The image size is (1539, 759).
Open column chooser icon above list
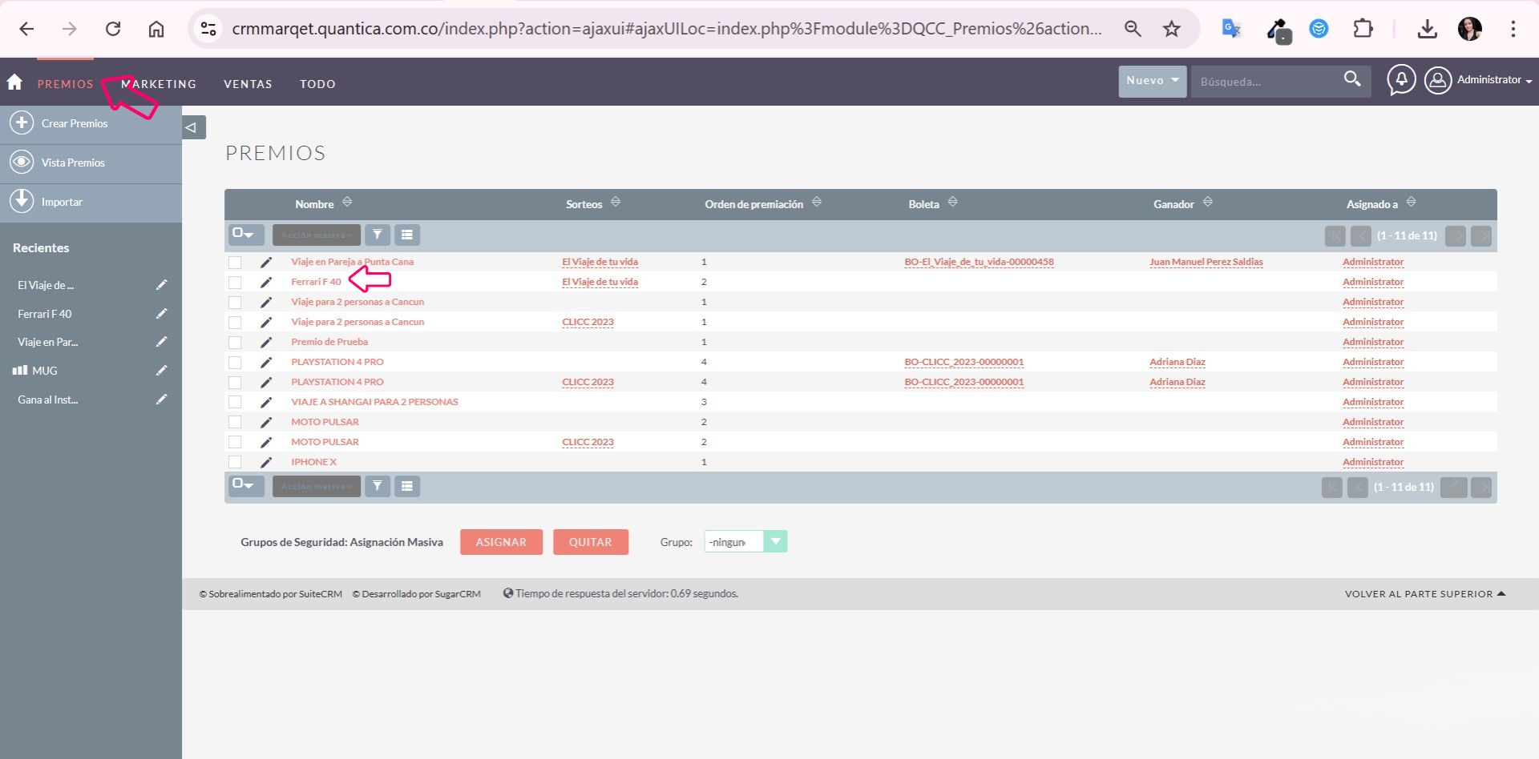click(407, 235)
